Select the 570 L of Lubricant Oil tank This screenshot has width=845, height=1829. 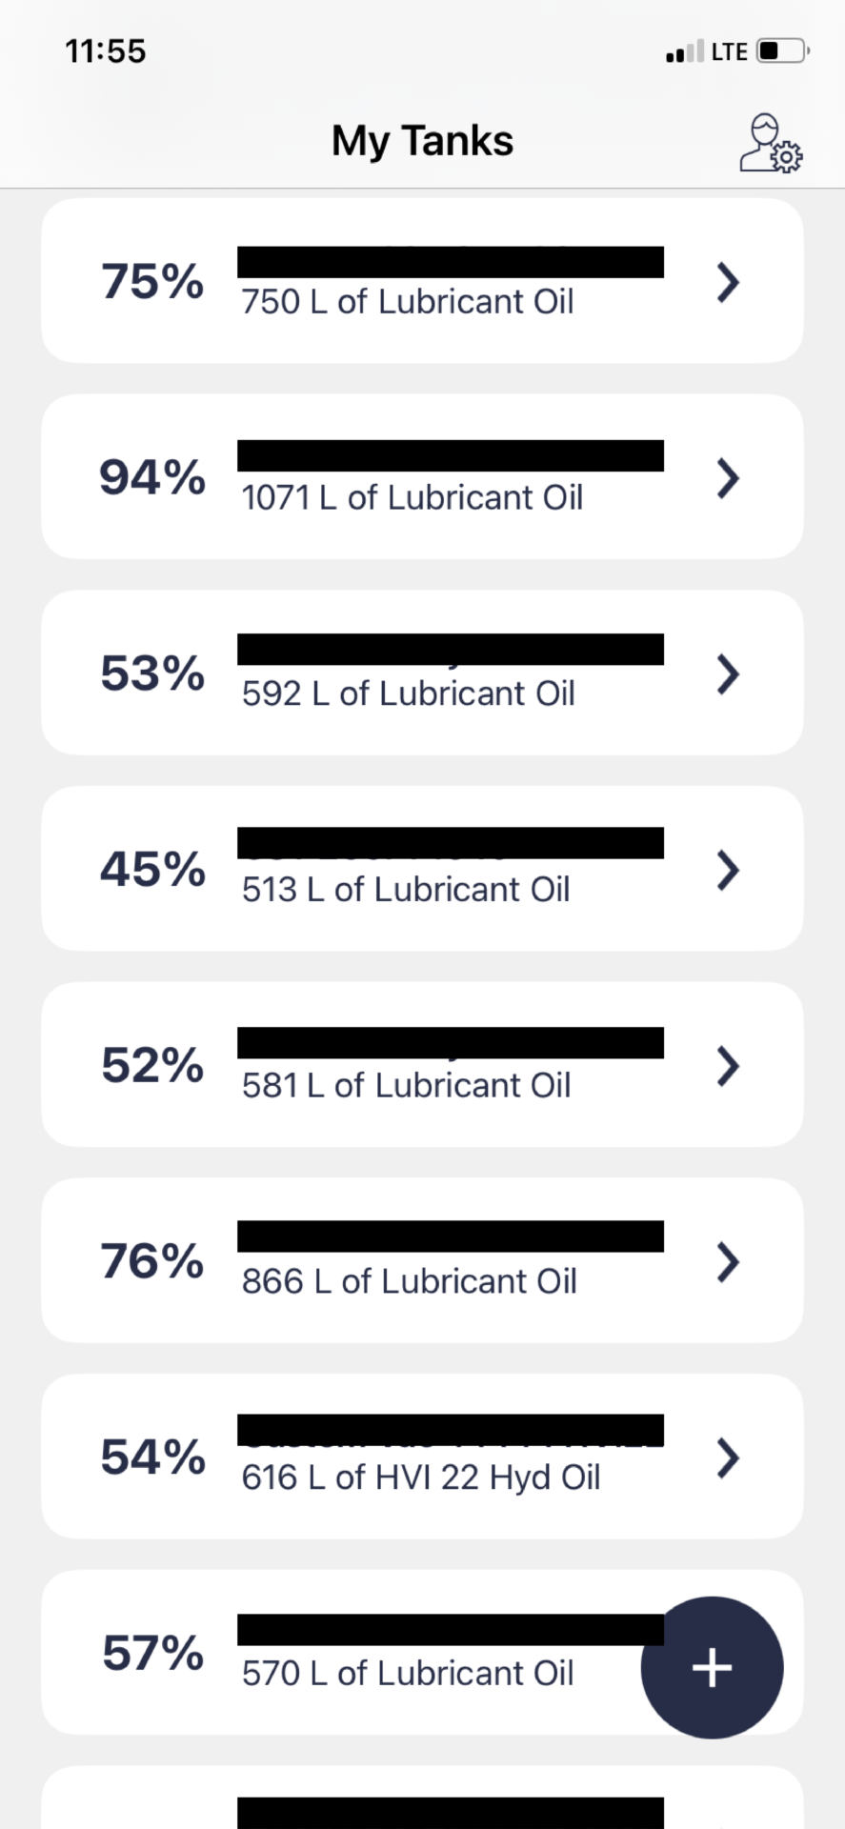(x=408, y=1674)
